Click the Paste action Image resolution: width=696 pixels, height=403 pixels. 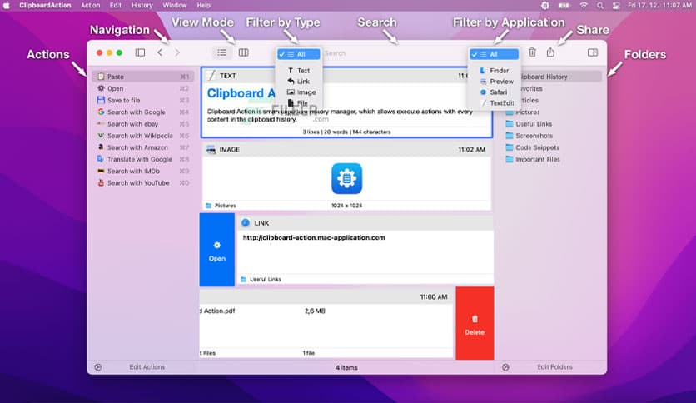(x=143, y=77)
